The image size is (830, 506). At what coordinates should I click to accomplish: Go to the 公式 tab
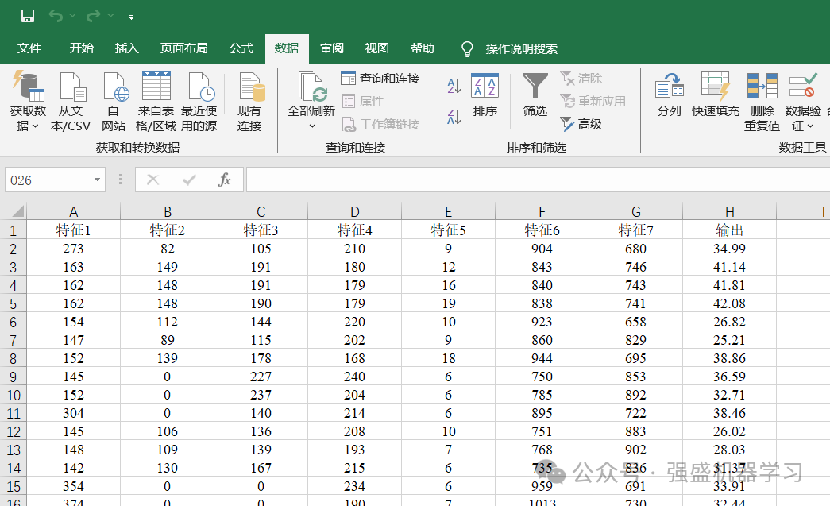(x=241, y=48)
